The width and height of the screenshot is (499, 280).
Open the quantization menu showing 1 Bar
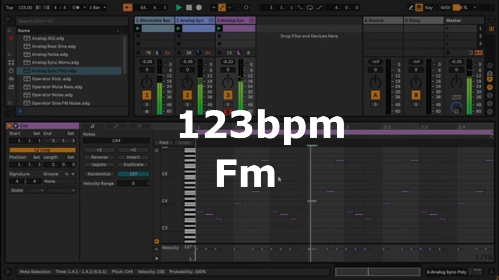tap(98, 7)
